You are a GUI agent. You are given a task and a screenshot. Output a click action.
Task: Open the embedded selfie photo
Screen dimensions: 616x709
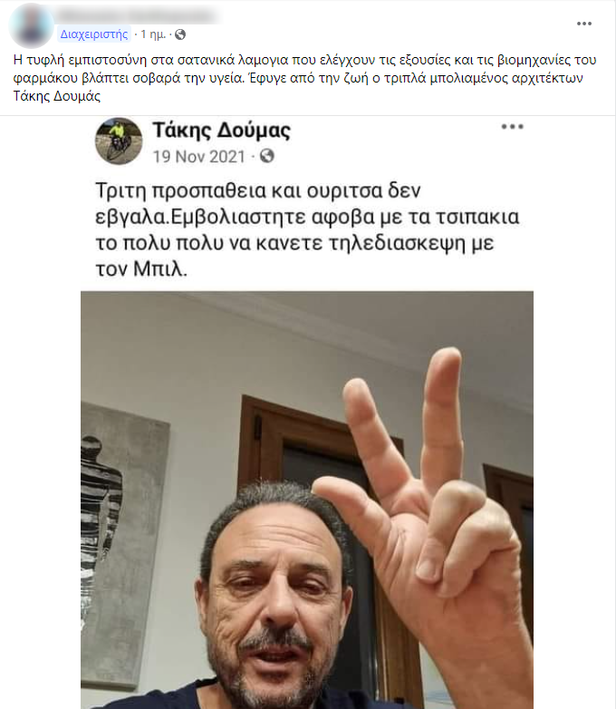tap(307, 500)
